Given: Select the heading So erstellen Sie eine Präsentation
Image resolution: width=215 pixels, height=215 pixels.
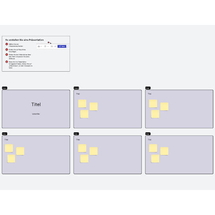Looking at the screenshot, I should (x=25, y=40).
